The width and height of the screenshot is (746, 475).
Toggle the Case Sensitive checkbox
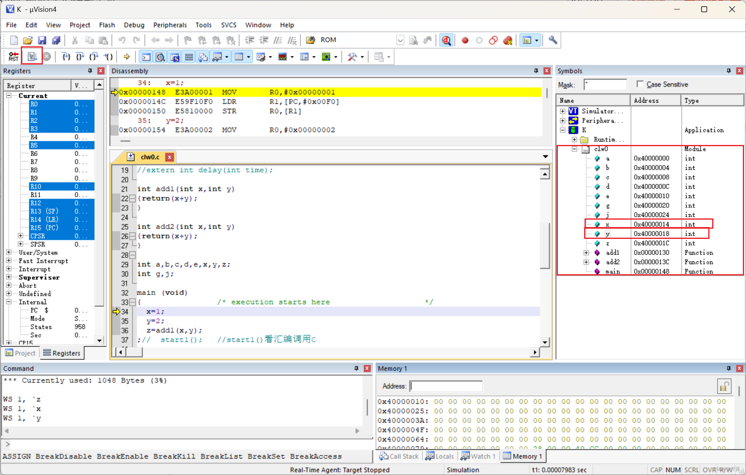tap(640, 84)
